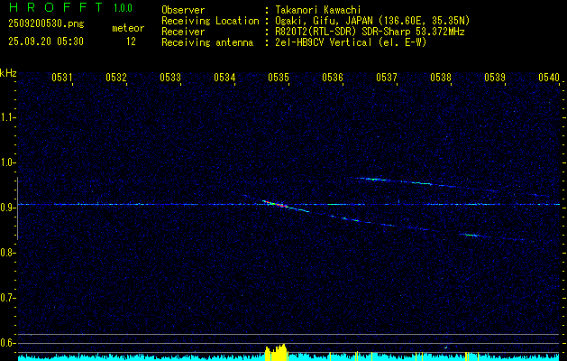Click the kHz axis unit label
Image resolution: width=567 pixels, height=361 pixels.
click(x=8, y=73)
